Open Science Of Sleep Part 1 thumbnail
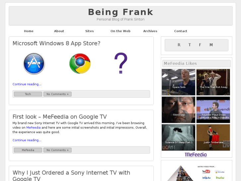 coord(178,137)
